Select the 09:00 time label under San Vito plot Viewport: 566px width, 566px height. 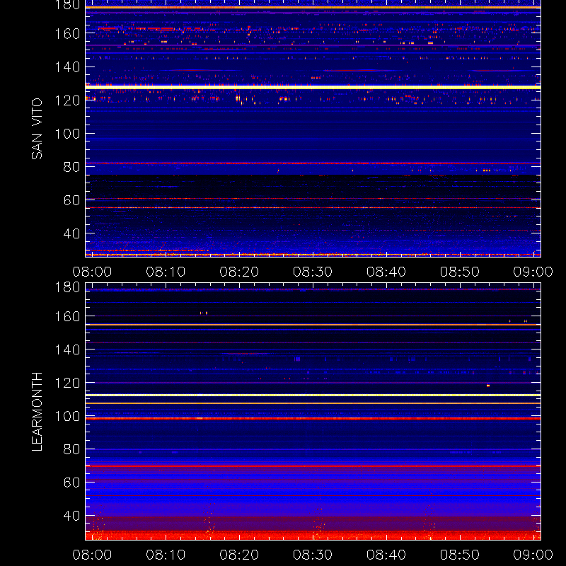533,272
